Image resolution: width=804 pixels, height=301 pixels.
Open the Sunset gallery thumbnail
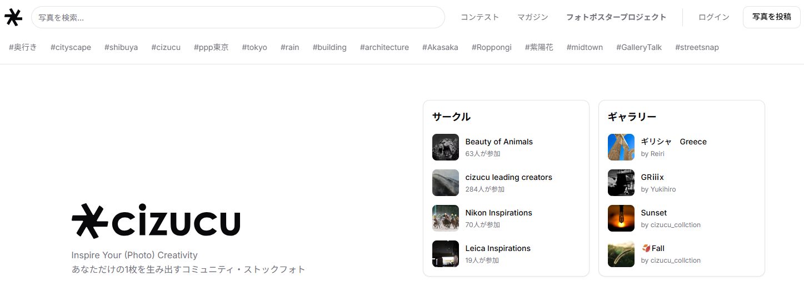pos(621,218)
